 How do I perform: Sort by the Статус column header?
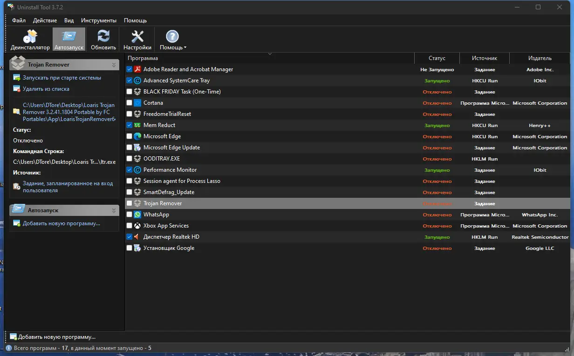437,58
